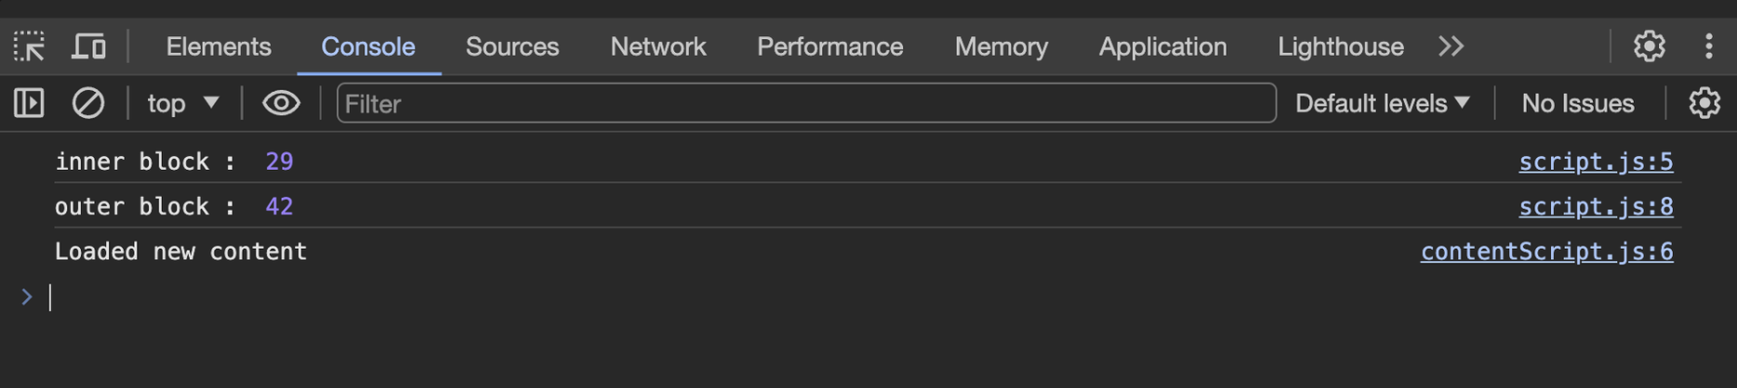Click the script.js:5 source link
The height and width of the screenshot is (388, 1737).
(1596, 162)
